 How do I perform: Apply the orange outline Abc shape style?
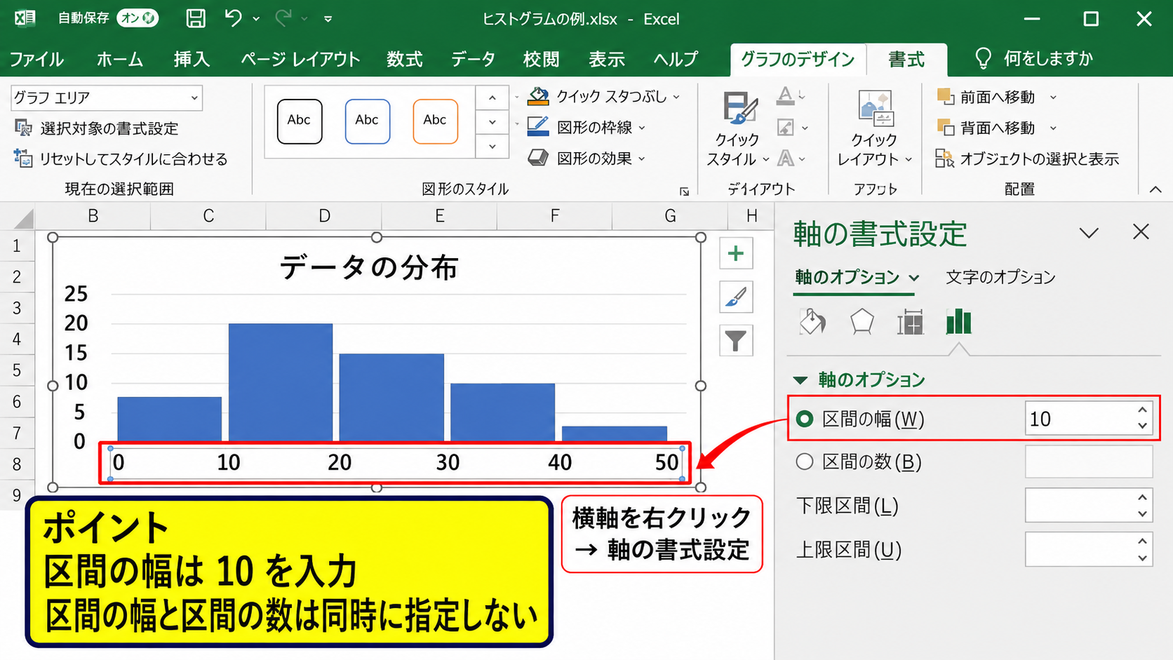(x=435, y=121)
